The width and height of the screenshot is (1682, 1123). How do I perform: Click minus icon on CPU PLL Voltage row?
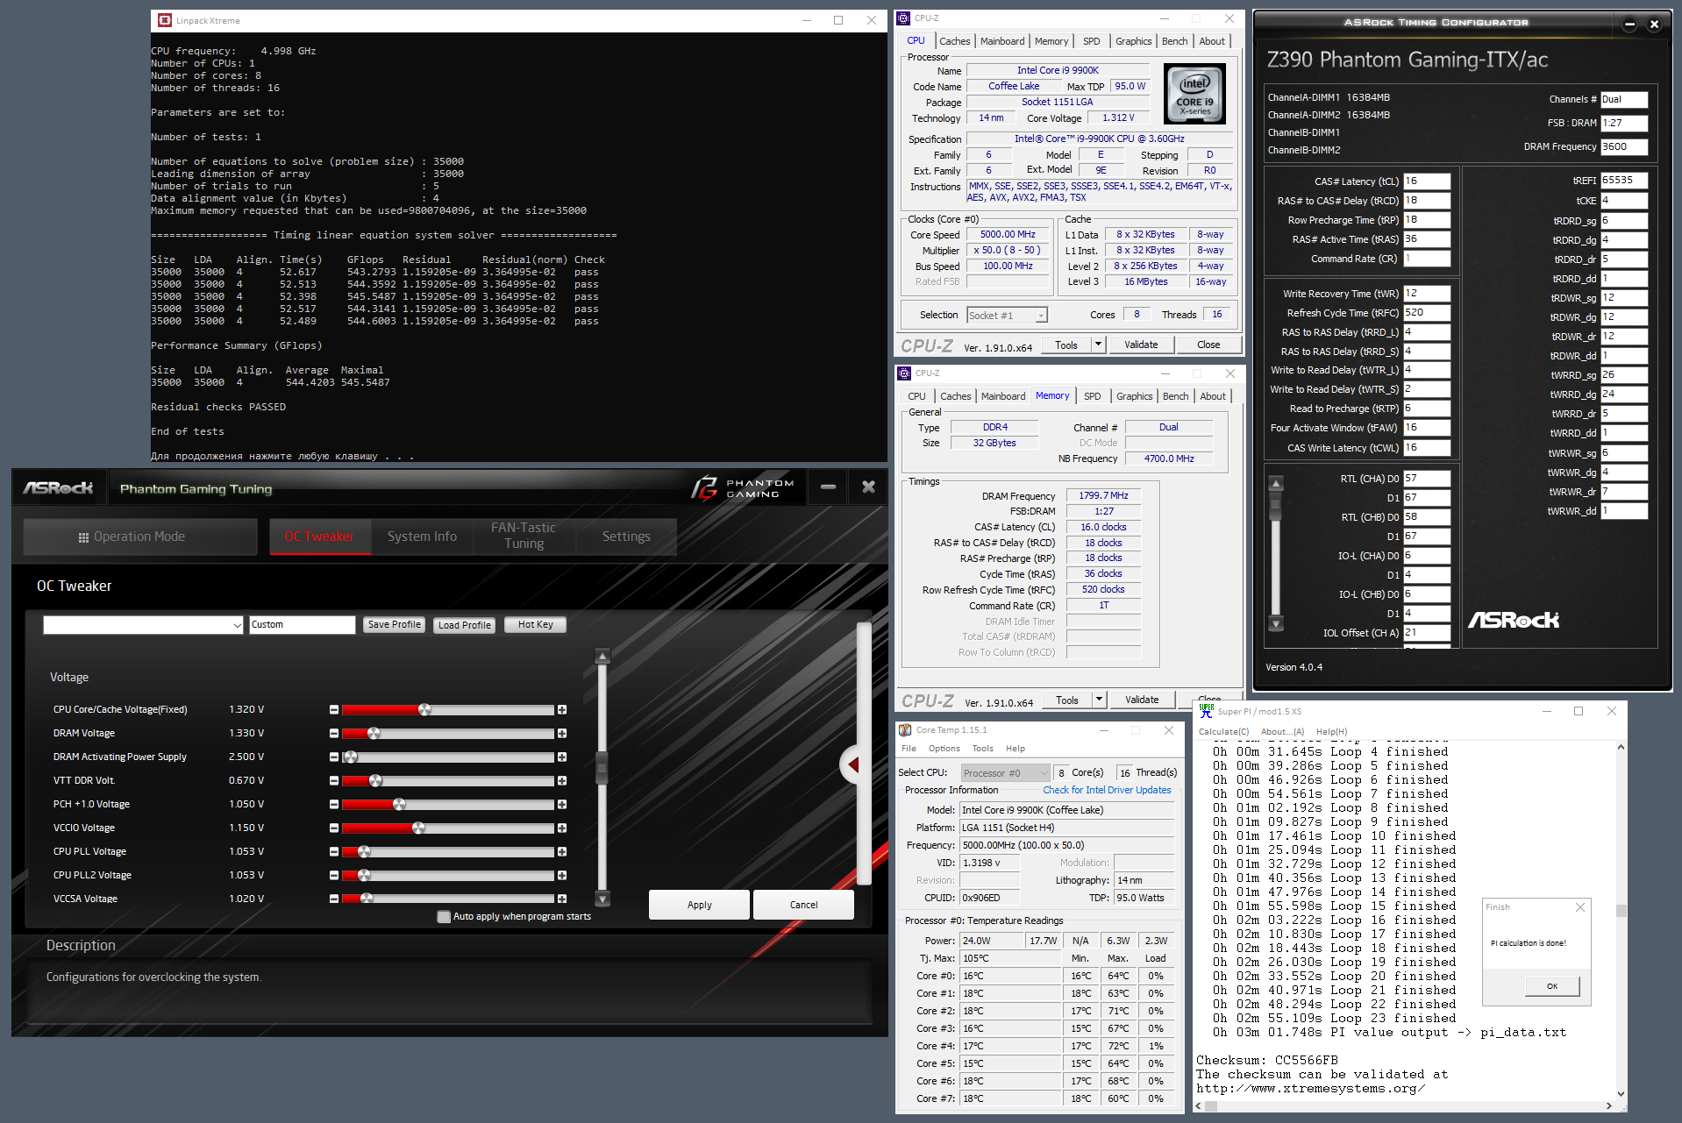333,851
